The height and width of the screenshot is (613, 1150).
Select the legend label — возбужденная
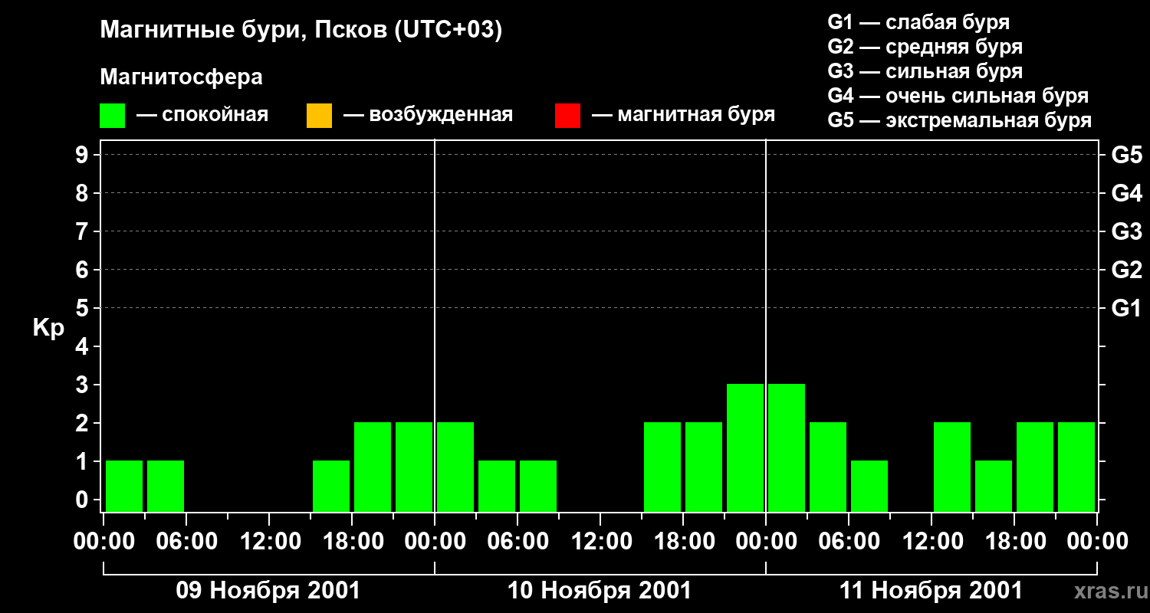(428, 115)
